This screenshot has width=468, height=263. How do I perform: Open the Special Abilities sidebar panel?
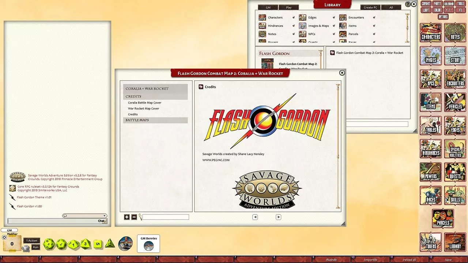[455, 149]
